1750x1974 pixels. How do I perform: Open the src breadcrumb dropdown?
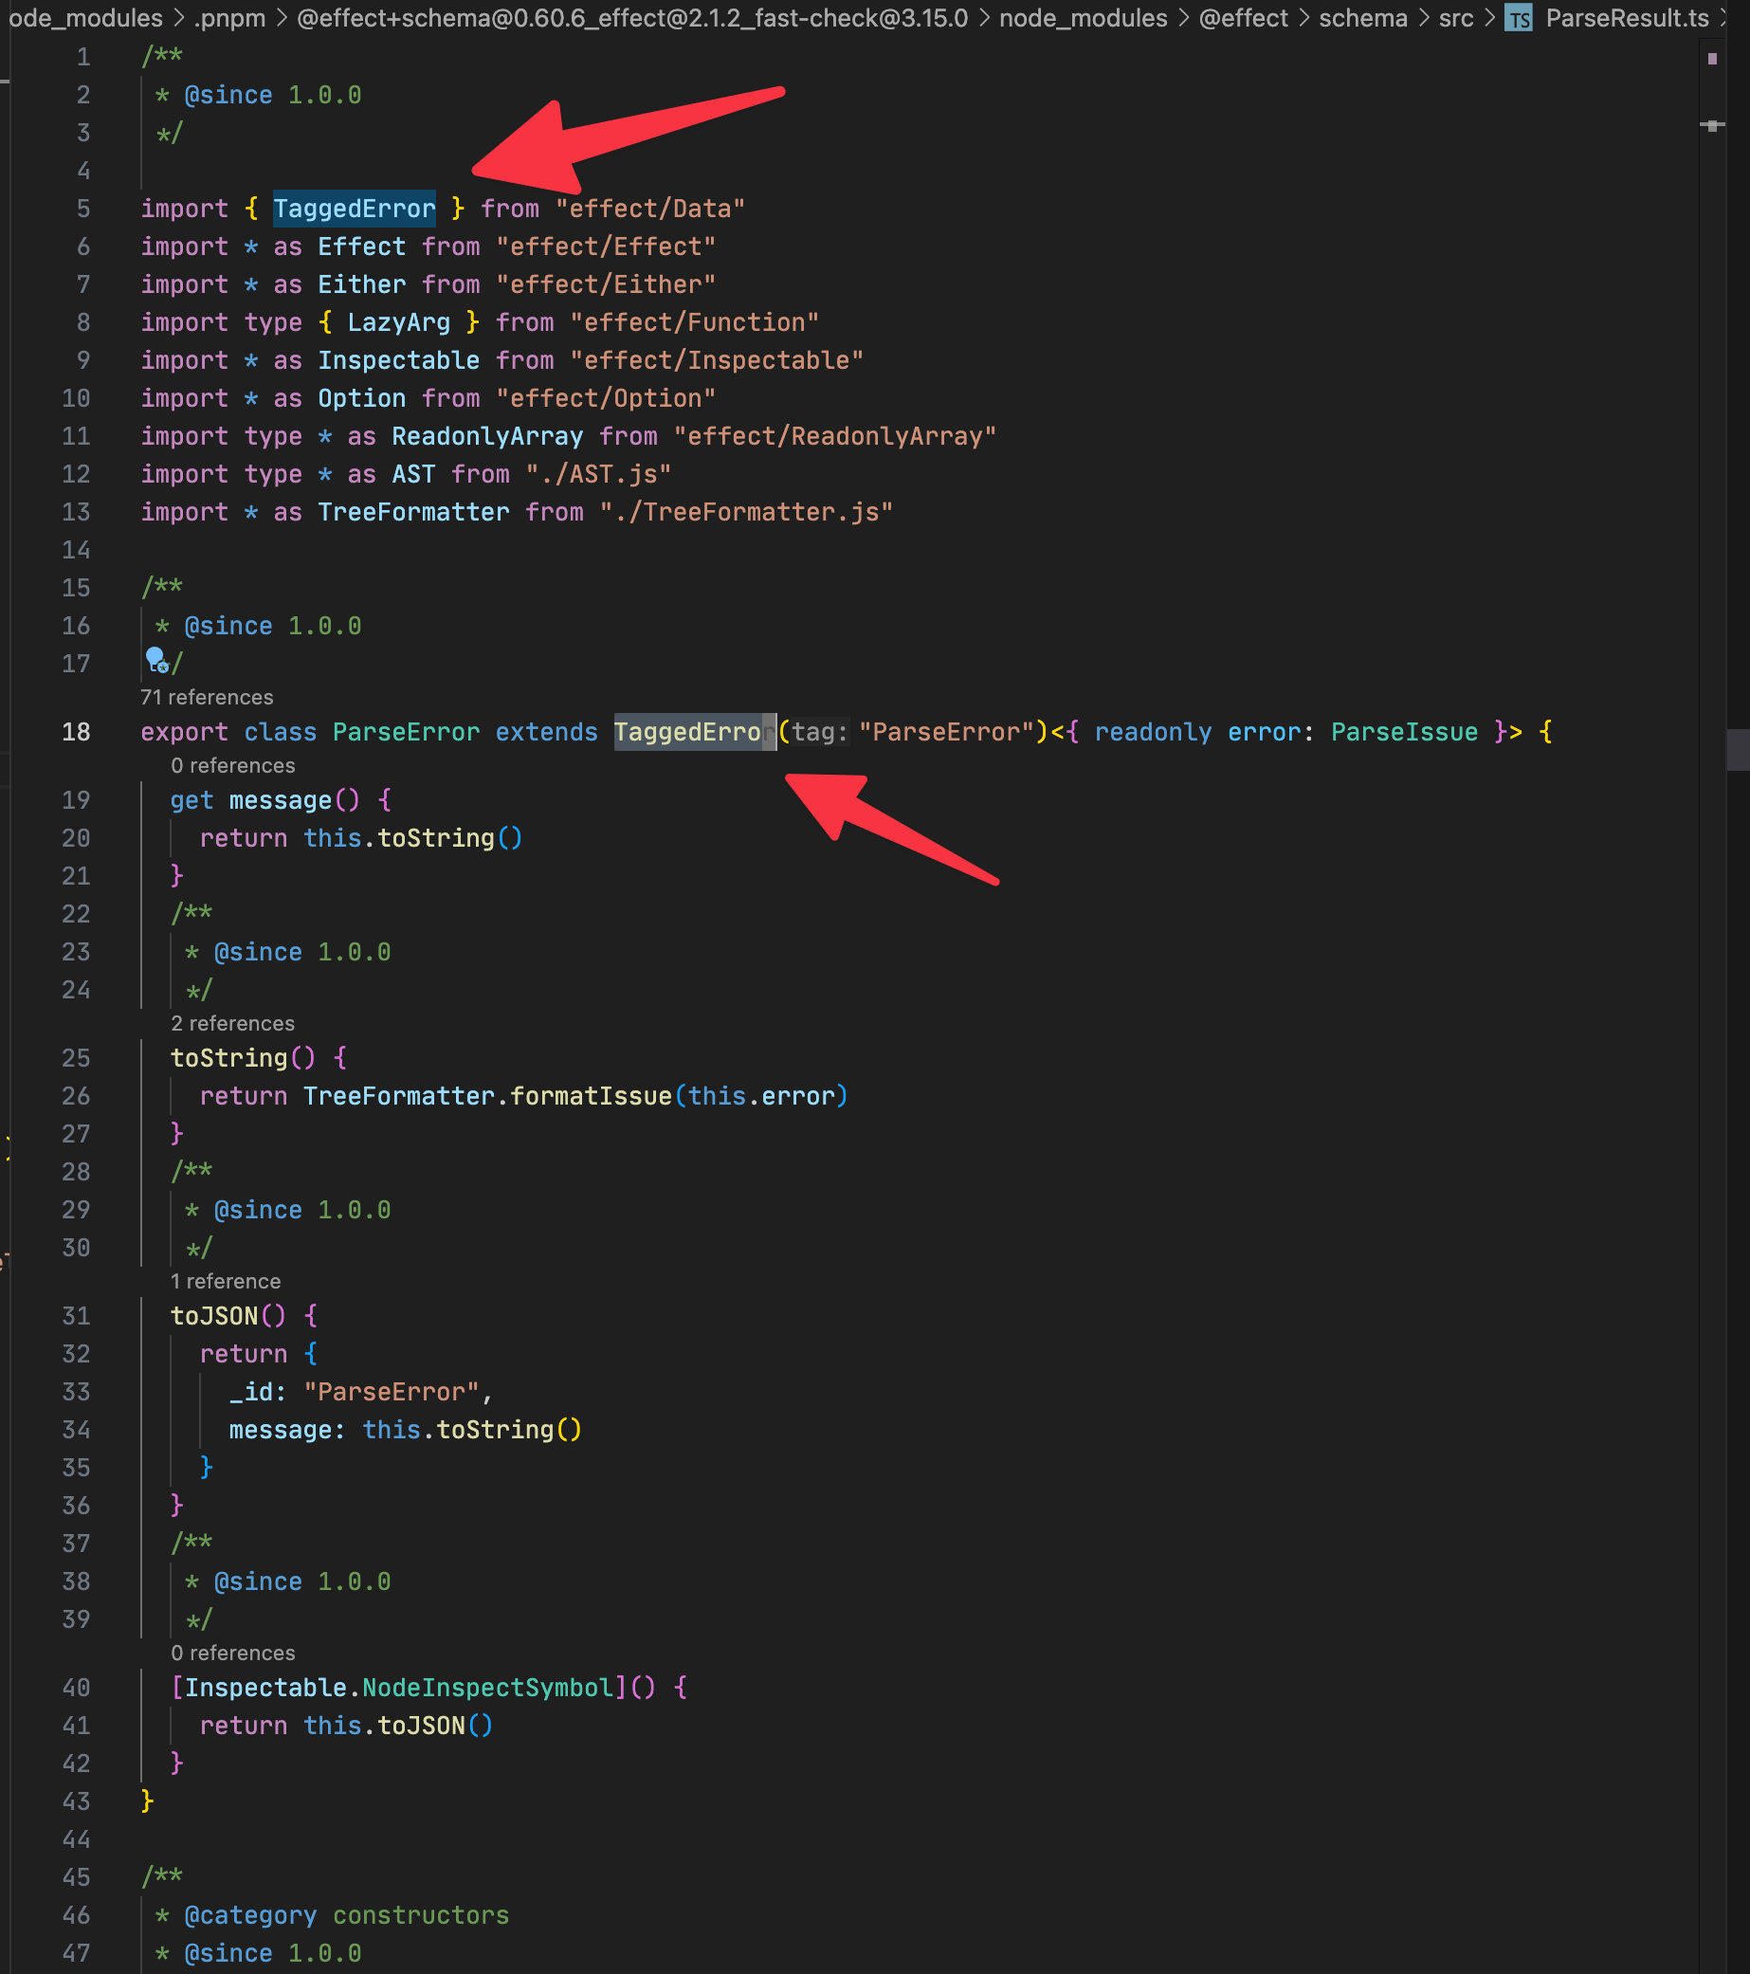tap(1456, 17)
